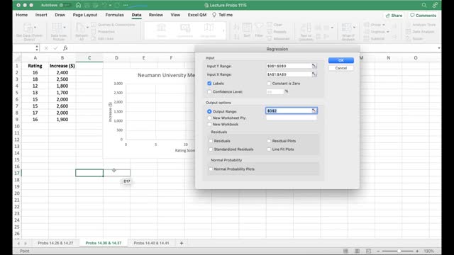
Task: Check the Line Fit Plots checkbox
Action: pos(269,149)
